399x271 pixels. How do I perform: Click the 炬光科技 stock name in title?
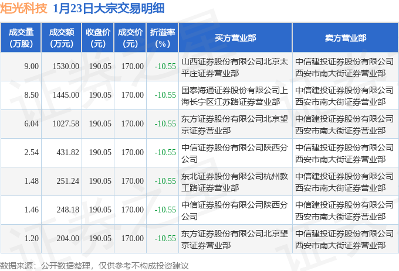(x=23, y=8)
